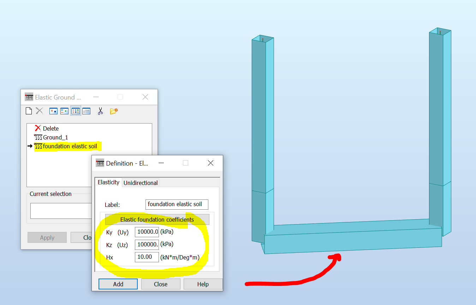Switch to the Unidirectional tab
476x305 pixels.
coord(141,183)
